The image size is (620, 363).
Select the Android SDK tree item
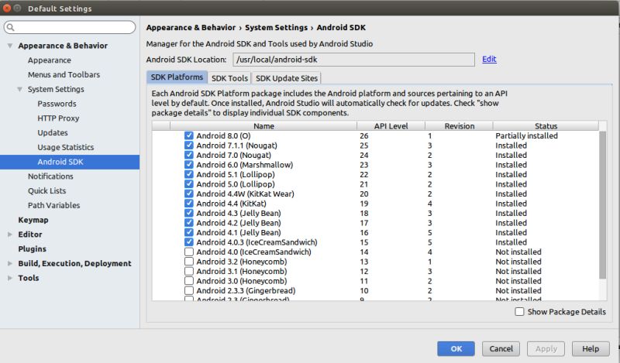pyautogui.click(x=70, y=162)
